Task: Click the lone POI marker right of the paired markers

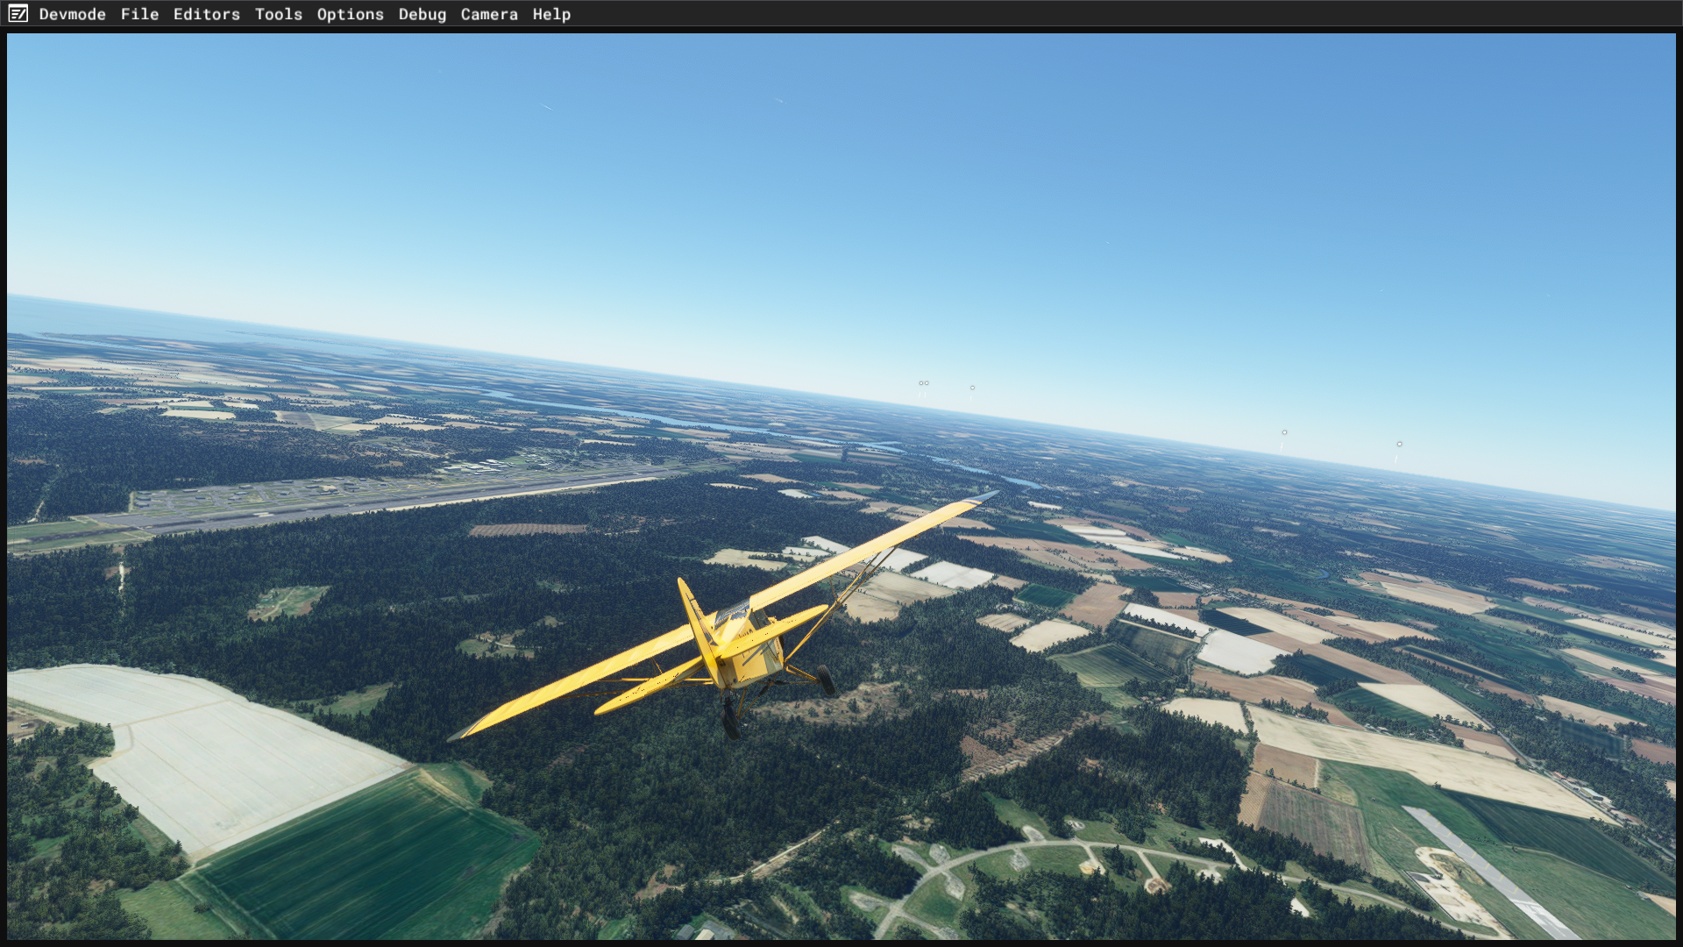Action: click(x=972, y=388)
